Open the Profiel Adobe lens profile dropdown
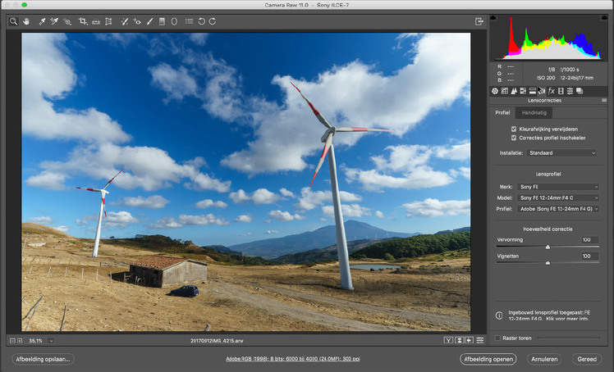This screenshot has height=372, width=614. pos(558,209)
